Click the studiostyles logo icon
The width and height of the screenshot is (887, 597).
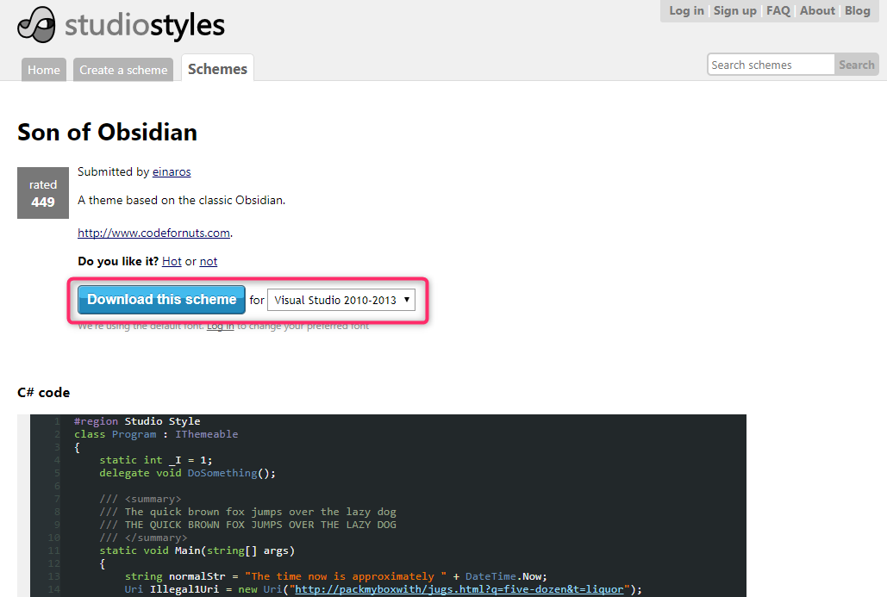point(37,24)
